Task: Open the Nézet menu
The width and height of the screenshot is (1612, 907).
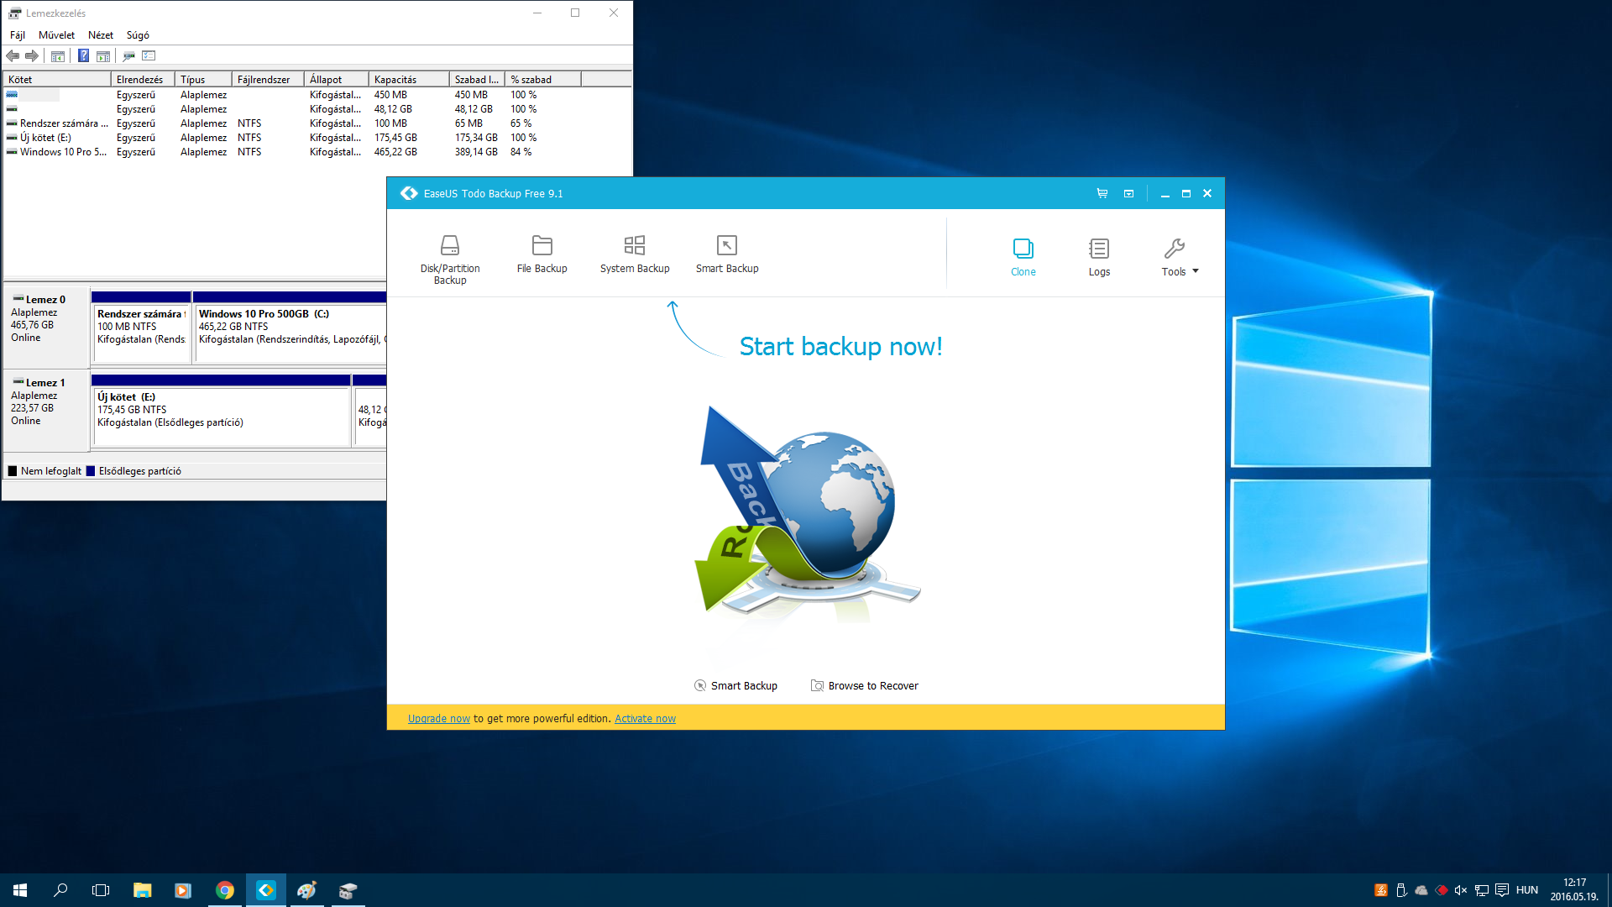Action: (101, 35)
